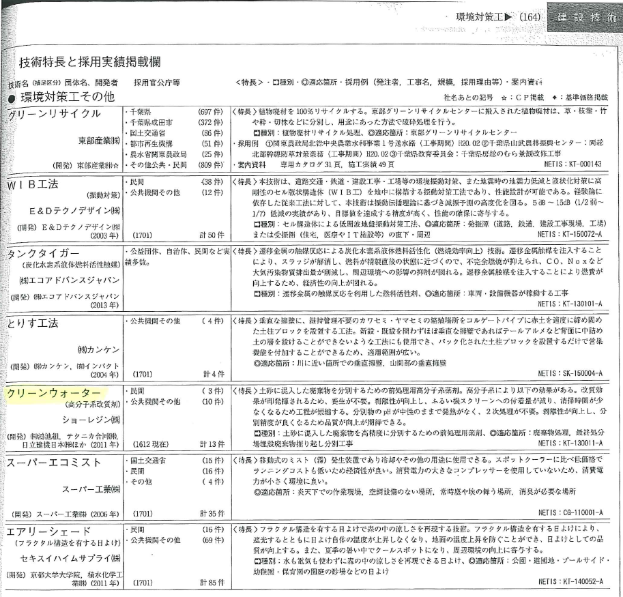This screenshot has width=623, height=597.
Task: Select the highlighted クリーンウォーター title
Action: pyautogui.click(x=54, y=393)
